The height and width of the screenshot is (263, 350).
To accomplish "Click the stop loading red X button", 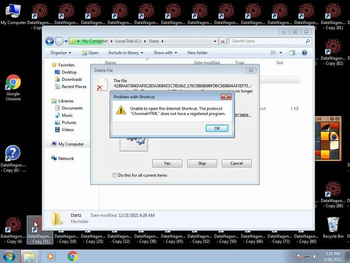I will [223, 41].
